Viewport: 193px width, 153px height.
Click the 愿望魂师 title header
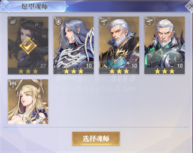[35, 6]
